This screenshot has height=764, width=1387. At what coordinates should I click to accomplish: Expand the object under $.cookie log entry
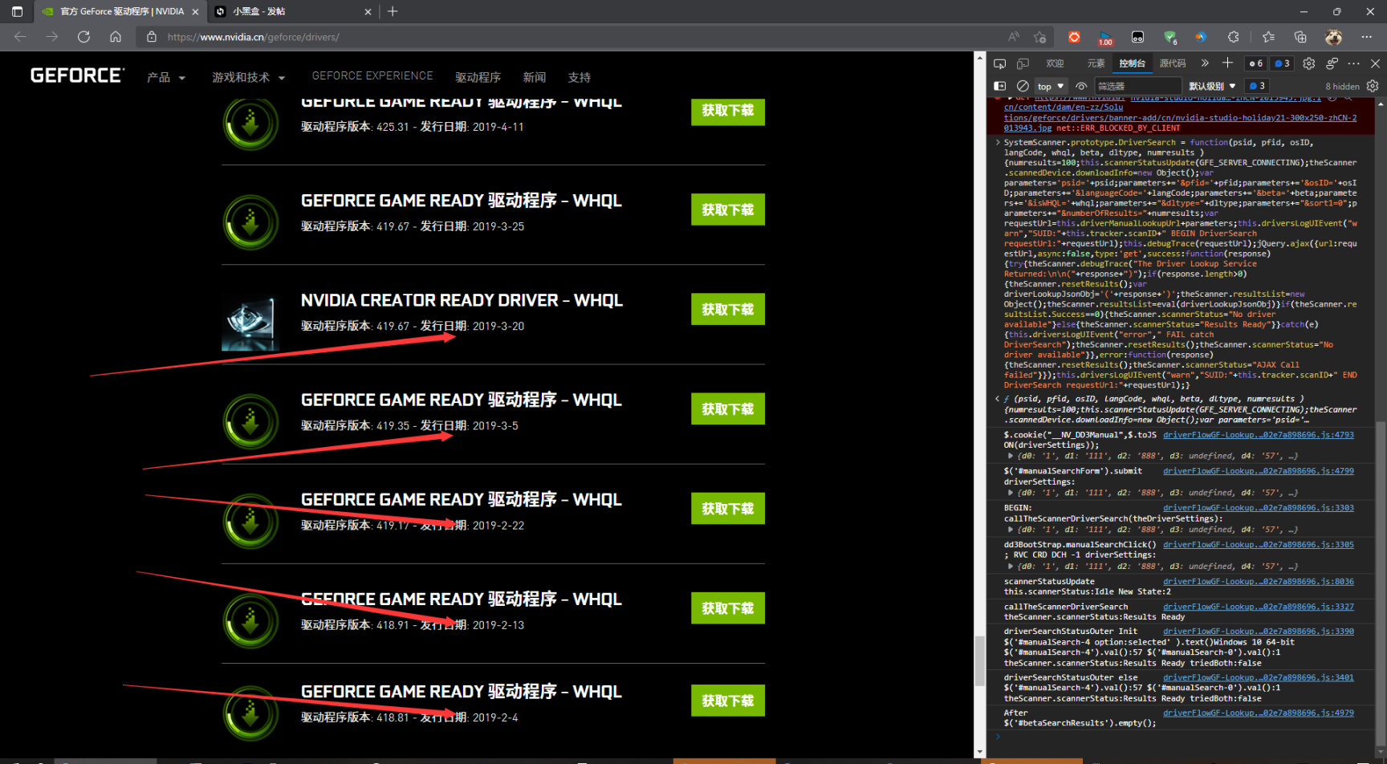coord(1011,456)
